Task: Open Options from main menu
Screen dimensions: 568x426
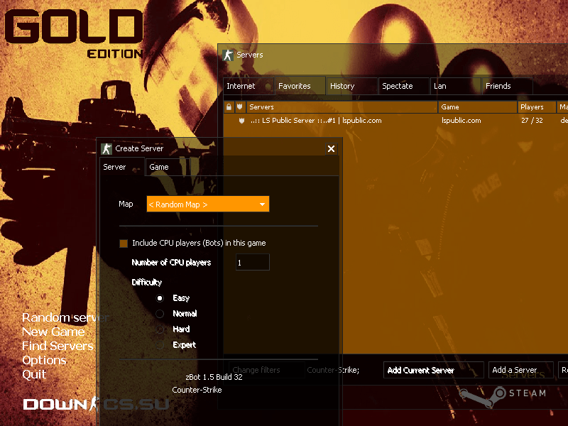Action: 44,360
